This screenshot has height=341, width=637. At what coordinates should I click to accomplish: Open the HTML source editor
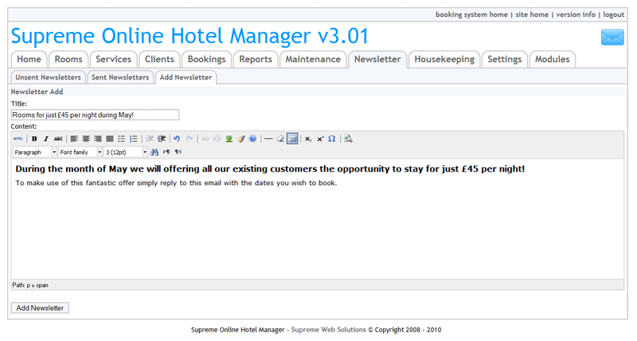coord(18,138)
